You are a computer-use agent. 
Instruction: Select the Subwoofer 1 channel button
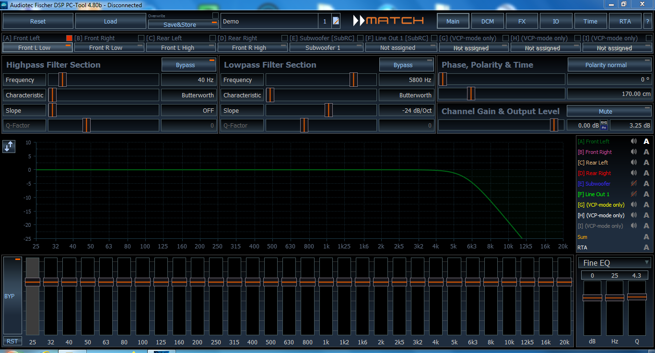[327, 47]
